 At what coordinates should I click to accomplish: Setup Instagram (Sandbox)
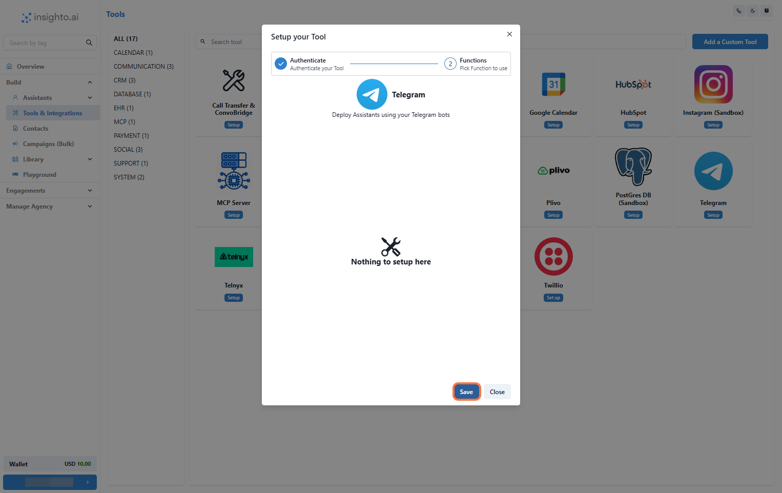point(713,125)
